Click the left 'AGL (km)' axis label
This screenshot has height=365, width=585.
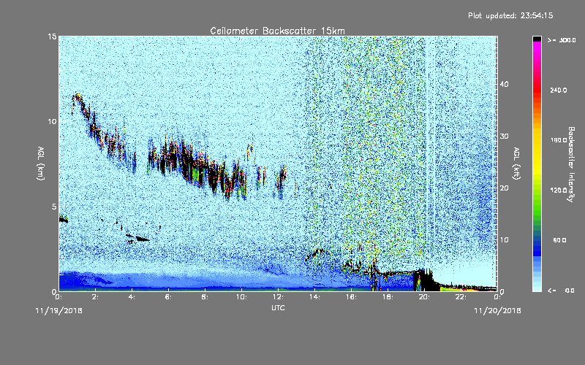[41, 163]
